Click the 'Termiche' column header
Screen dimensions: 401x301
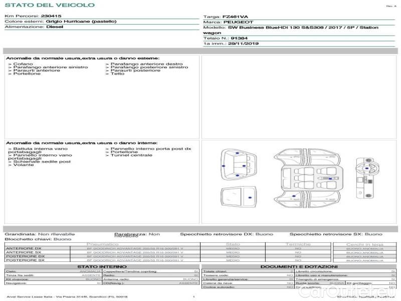click(298, 244)
